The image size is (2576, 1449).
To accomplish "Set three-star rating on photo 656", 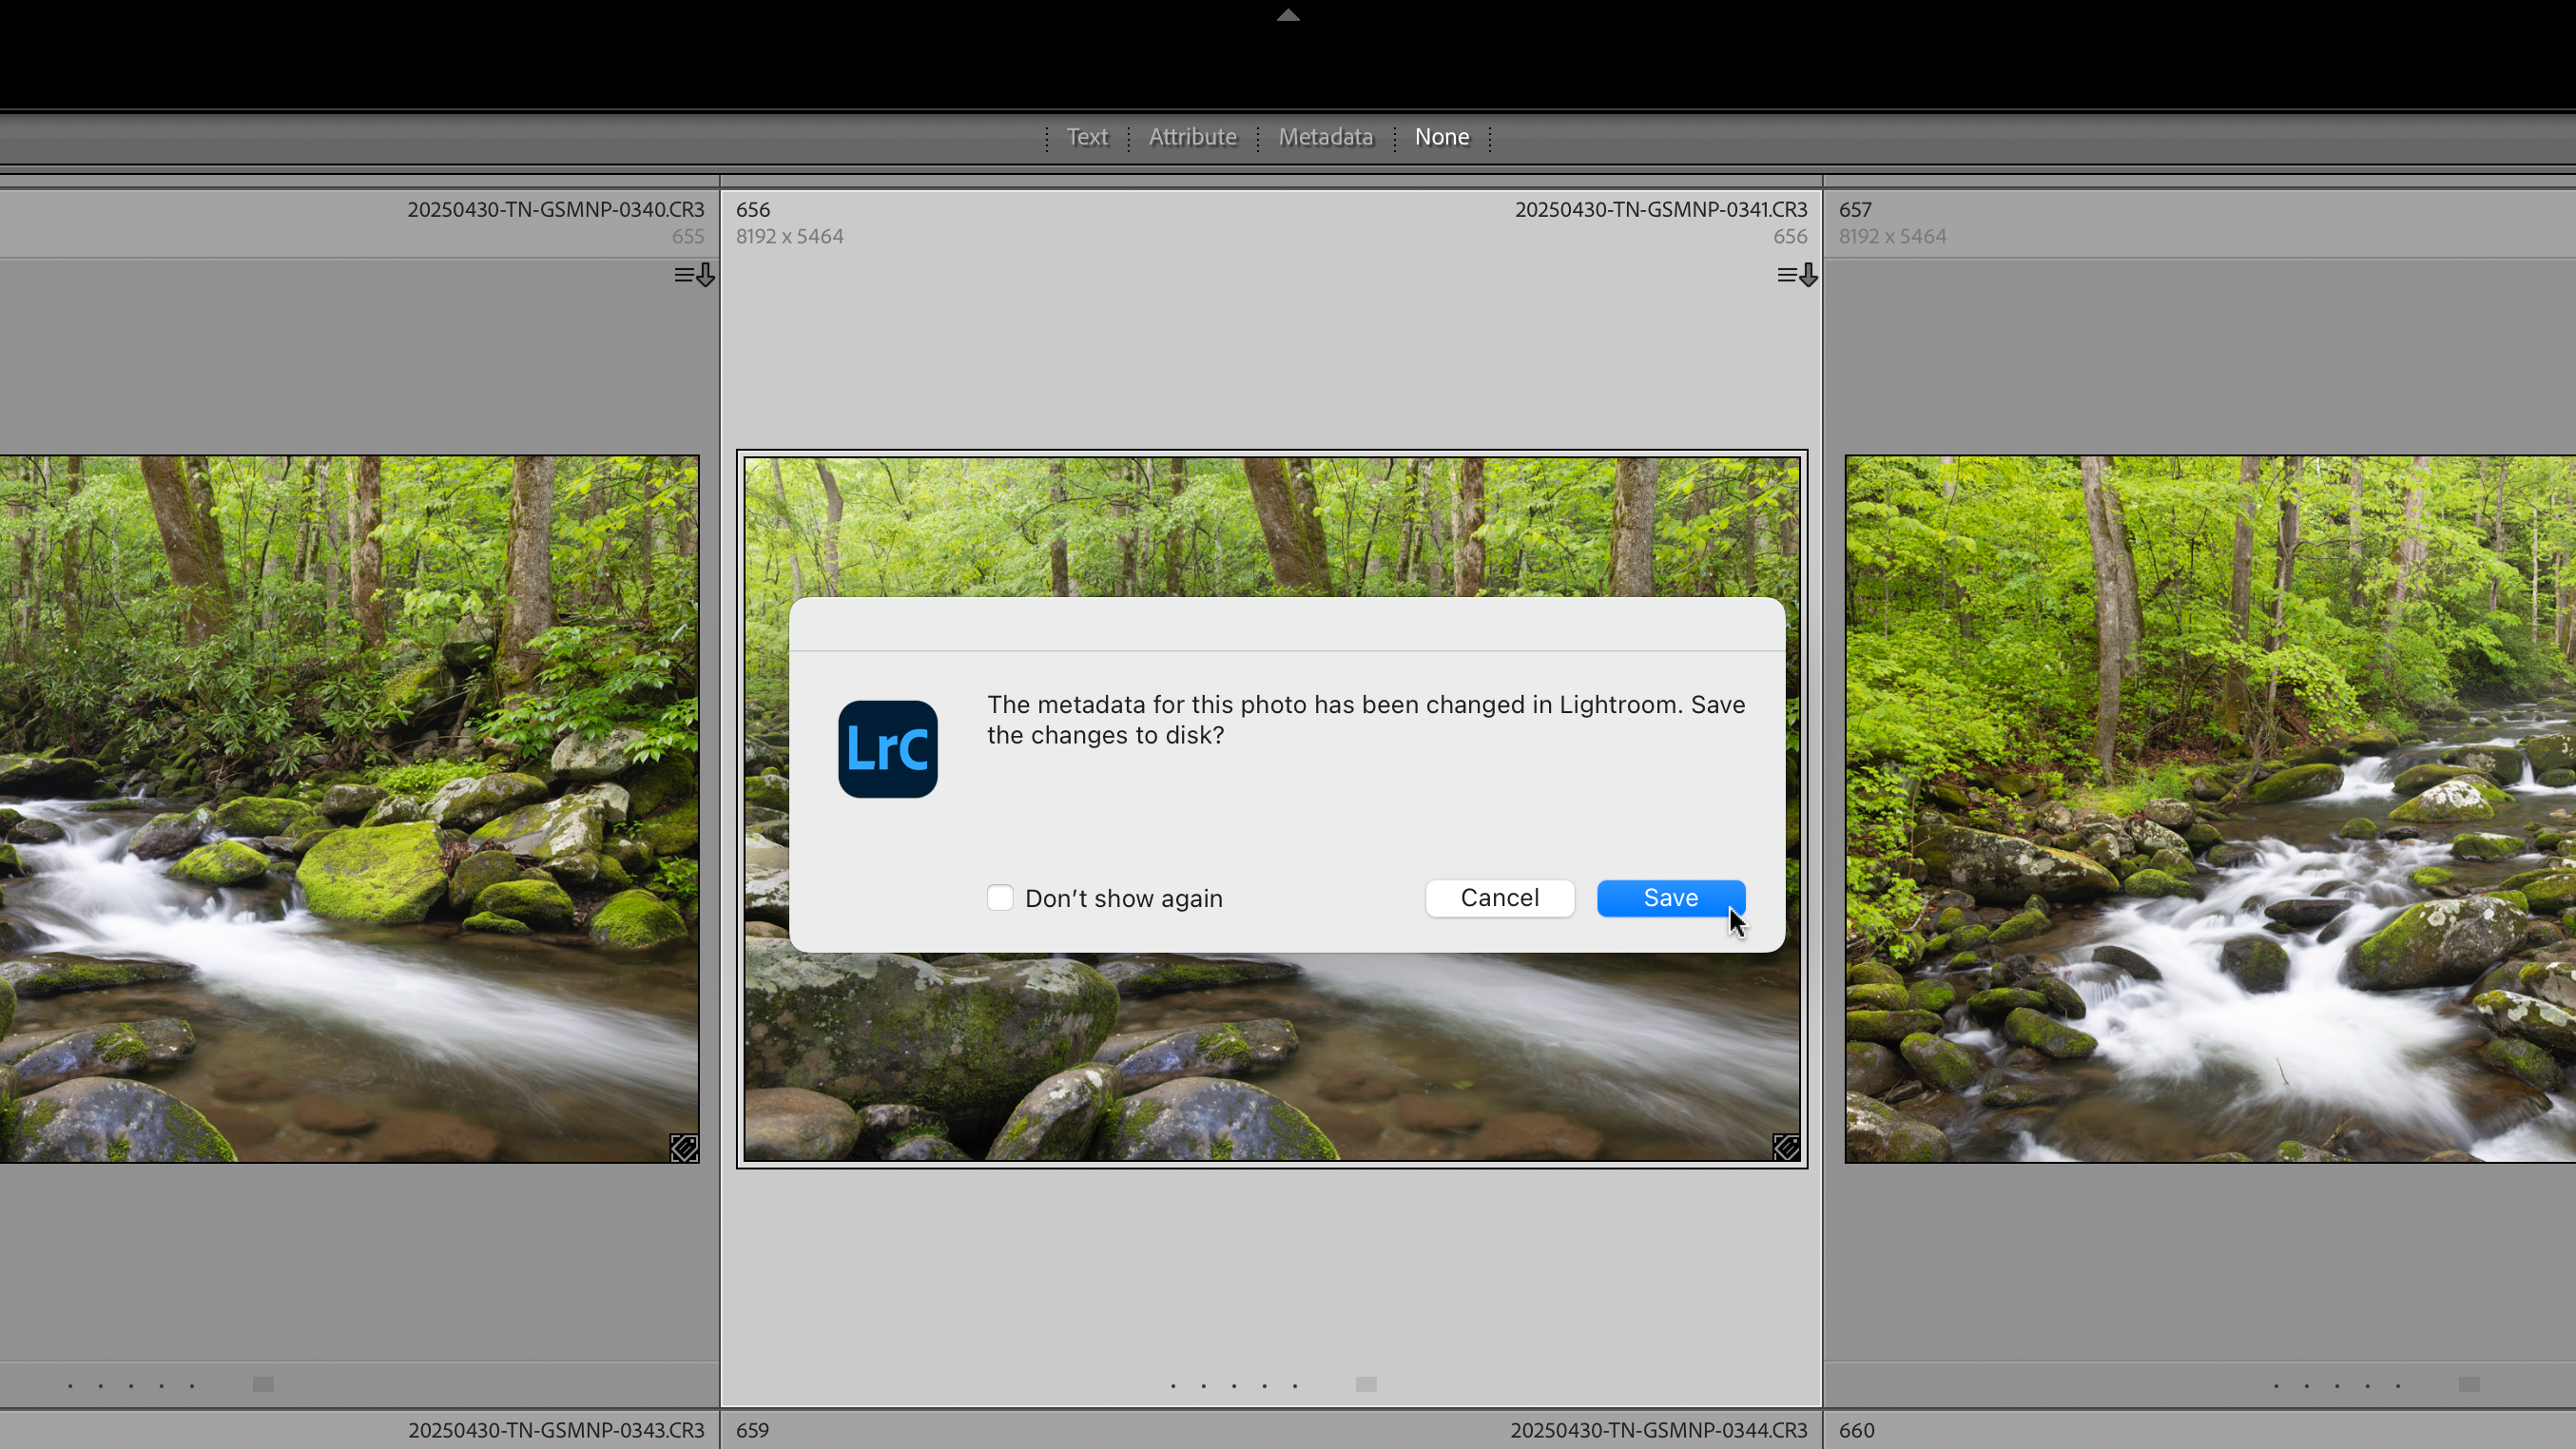I will (x=1234, y=1385).
